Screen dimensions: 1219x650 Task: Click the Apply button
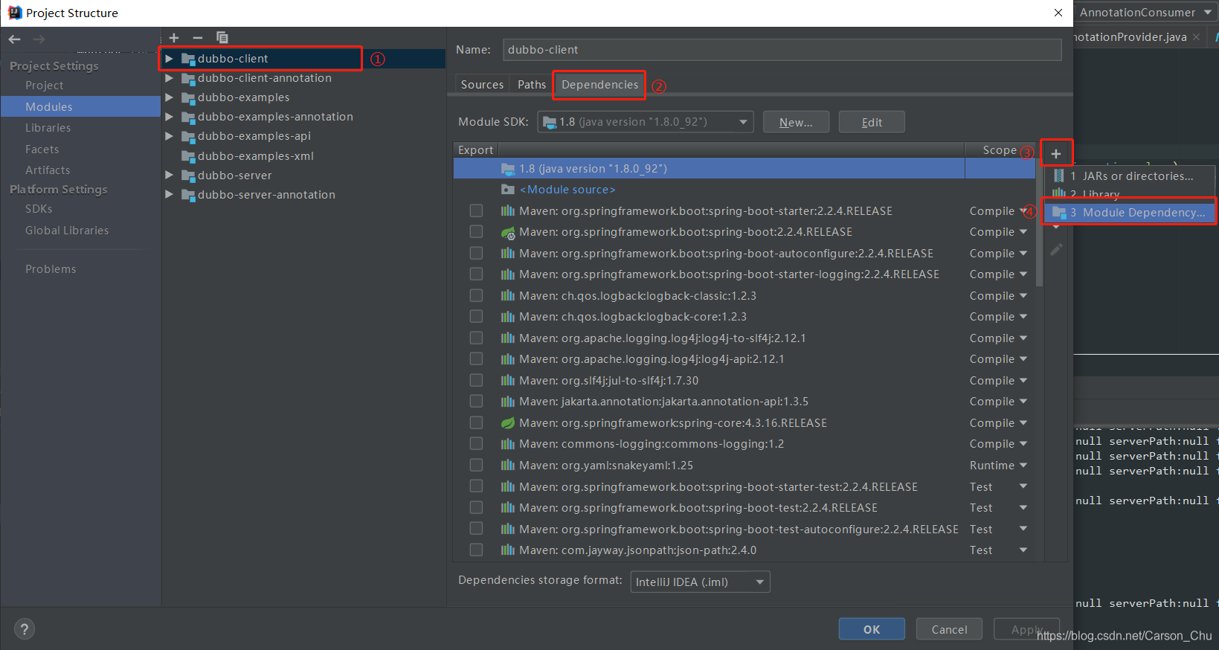tap(1026, 629)
